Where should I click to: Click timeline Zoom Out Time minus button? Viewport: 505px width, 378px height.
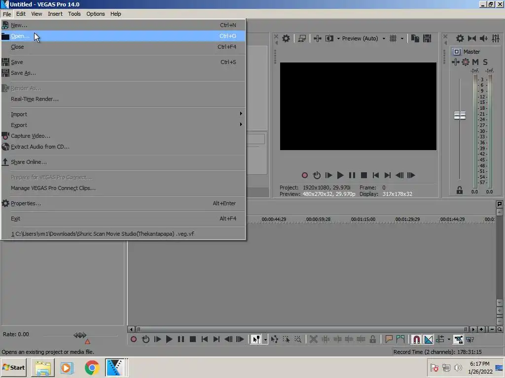pyautogui.click(x=492, y=329)
